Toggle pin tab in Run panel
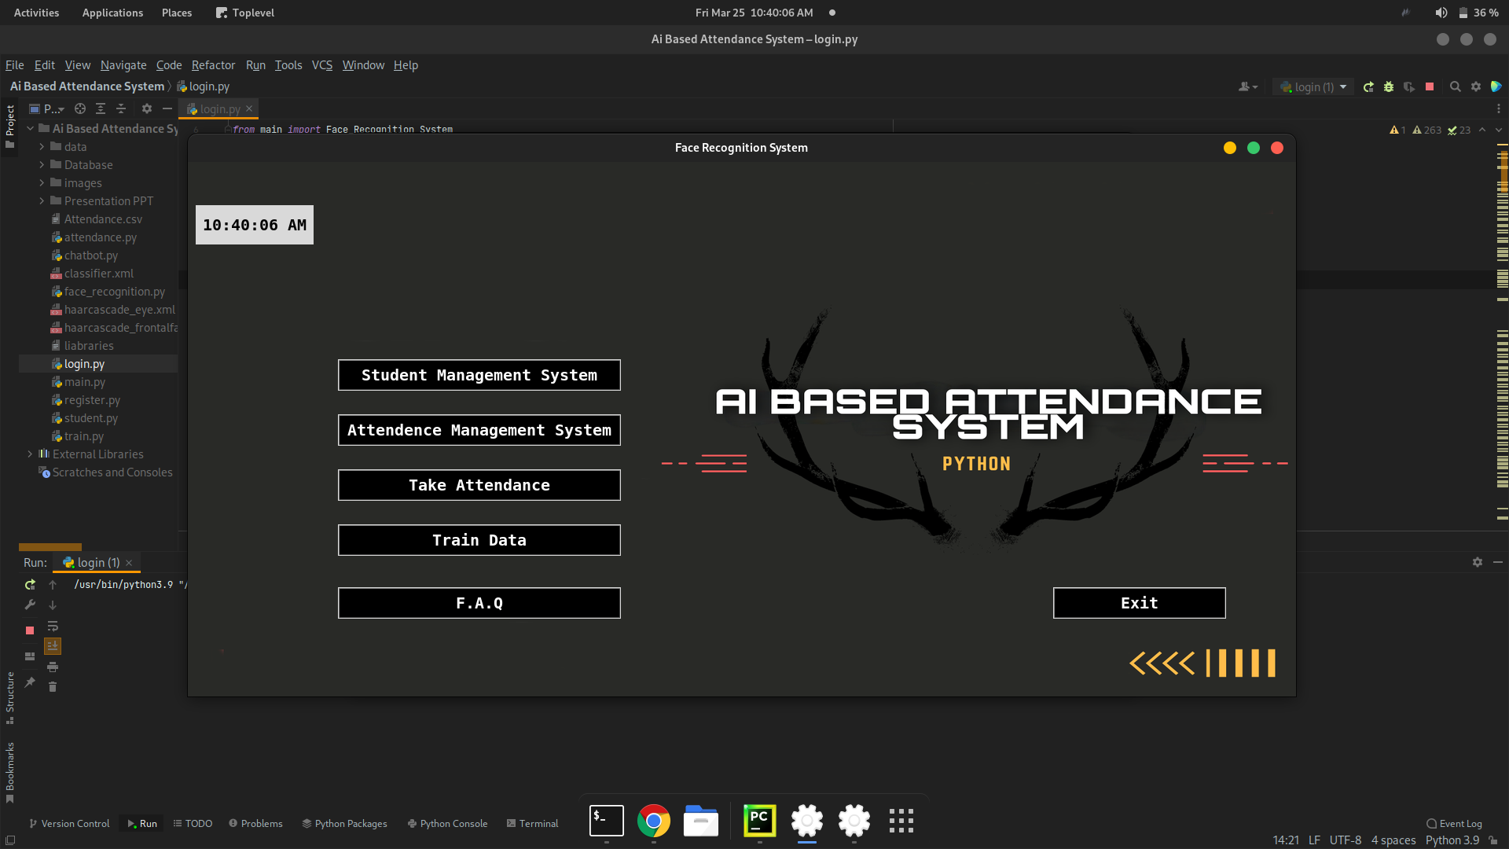 (x=30, y=682)
